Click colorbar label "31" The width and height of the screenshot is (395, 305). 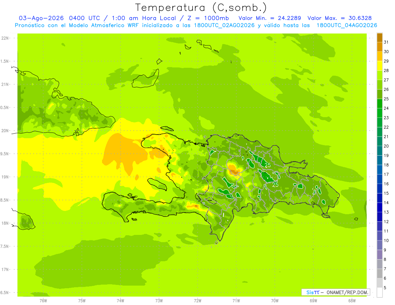386,42
